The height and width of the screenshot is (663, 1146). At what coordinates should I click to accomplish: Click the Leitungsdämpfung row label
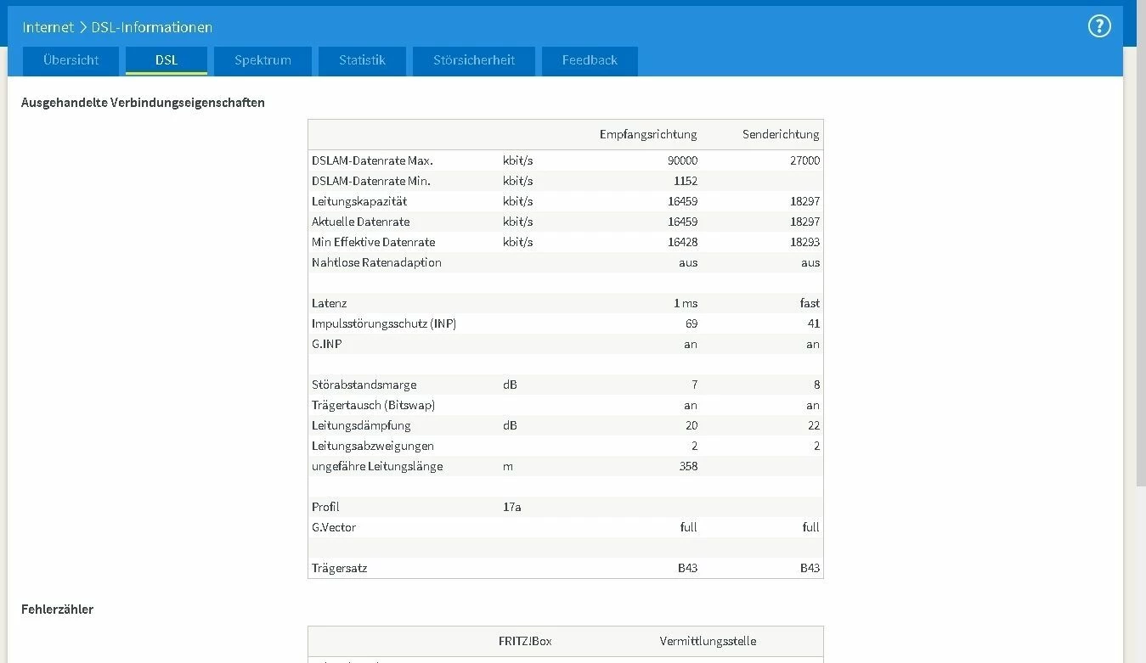[x=361, y=425]
